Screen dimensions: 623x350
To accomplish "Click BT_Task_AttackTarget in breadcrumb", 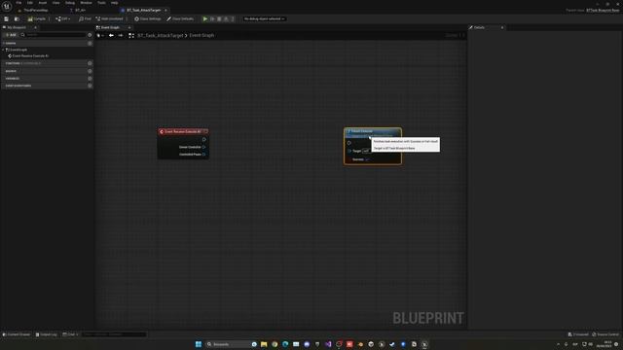I will 161,35.
